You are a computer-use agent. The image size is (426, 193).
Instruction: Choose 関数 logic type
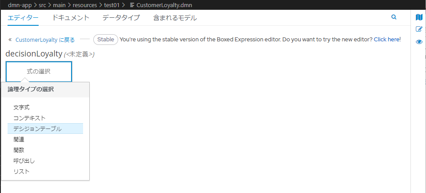click(x=45, y=150)
